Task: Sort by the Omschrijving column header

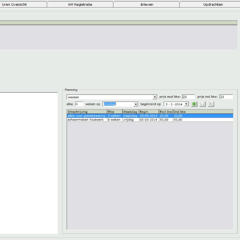Action: point(86,112)
